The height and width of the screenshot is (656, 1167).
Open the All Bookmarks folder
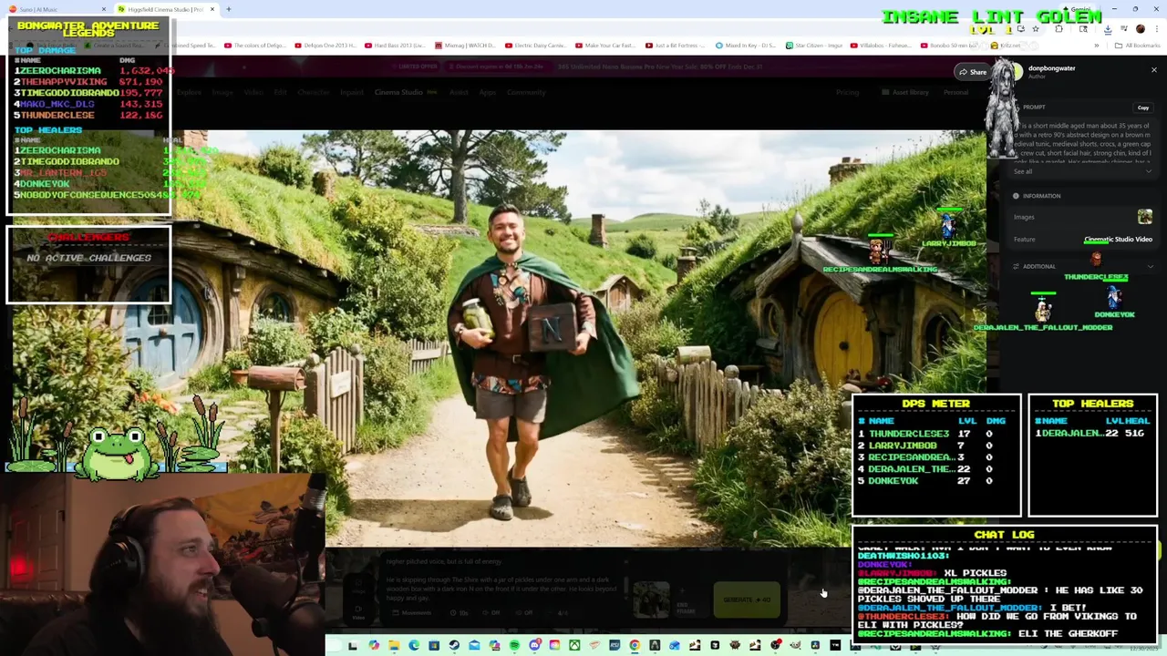1138,46
